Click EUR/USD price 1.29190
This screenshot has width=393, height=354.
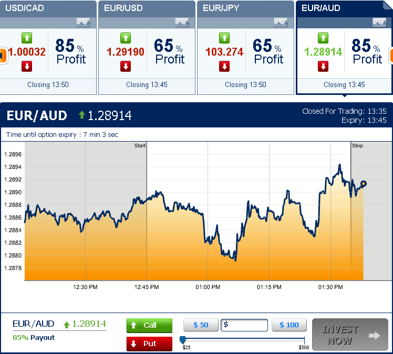126,52
